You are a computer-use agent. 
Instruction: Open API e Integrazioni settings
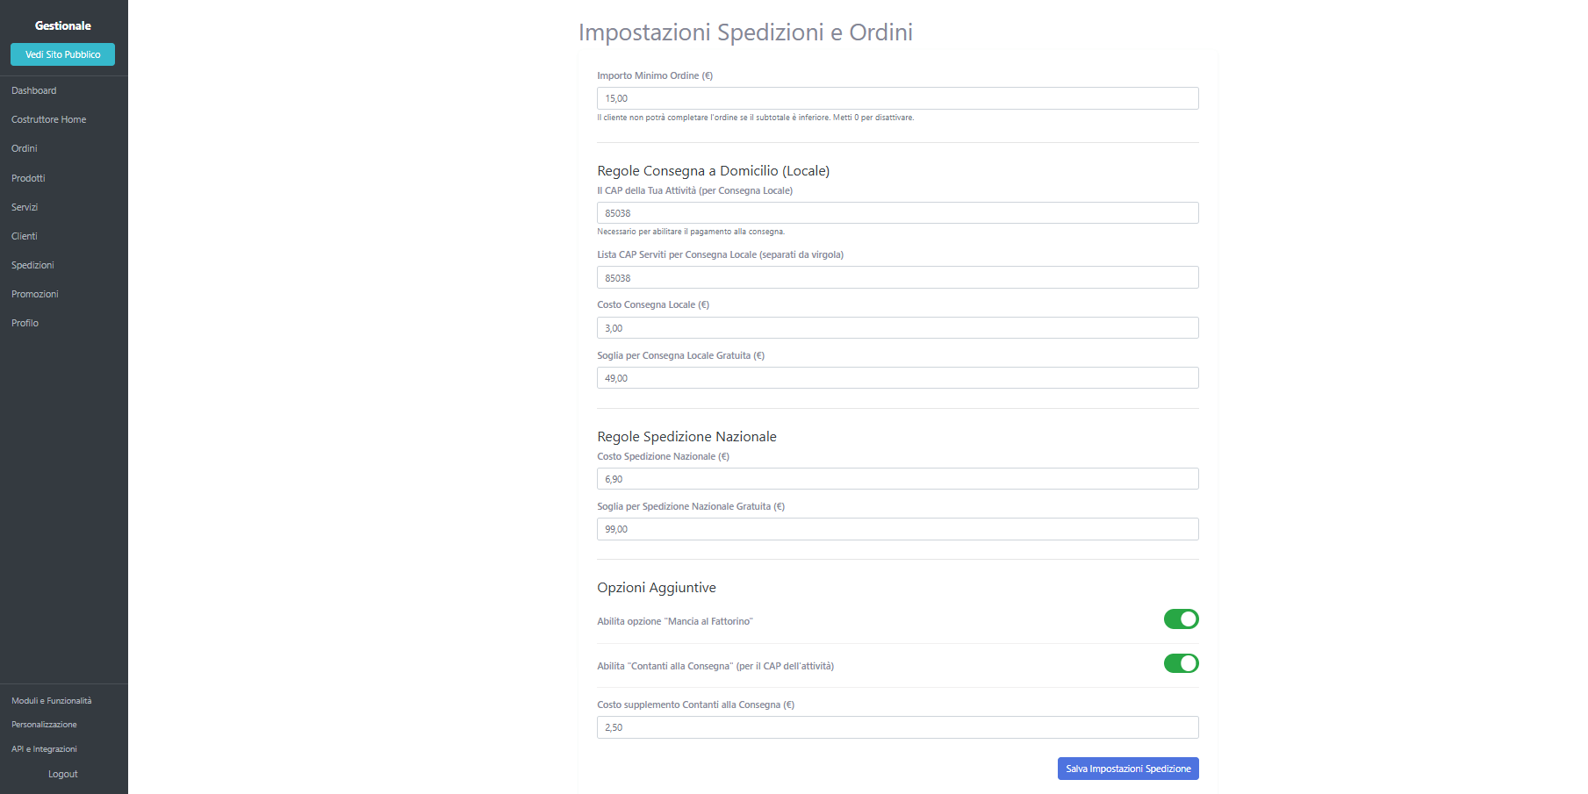point(45,749)
